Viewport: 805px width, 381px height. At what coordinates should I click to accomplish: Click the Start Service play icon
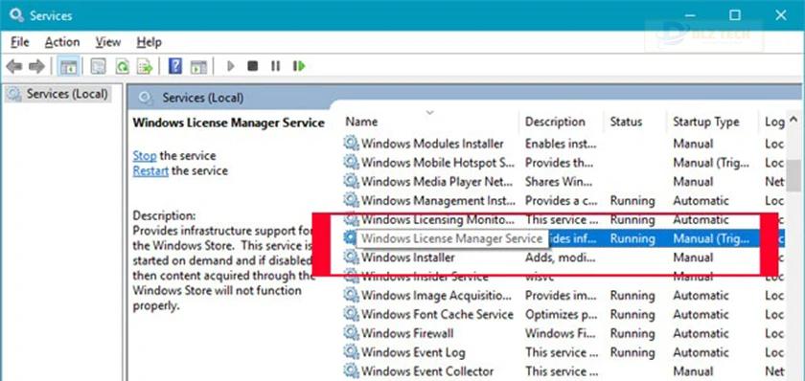pyautogui.click(x=231, y=66)
